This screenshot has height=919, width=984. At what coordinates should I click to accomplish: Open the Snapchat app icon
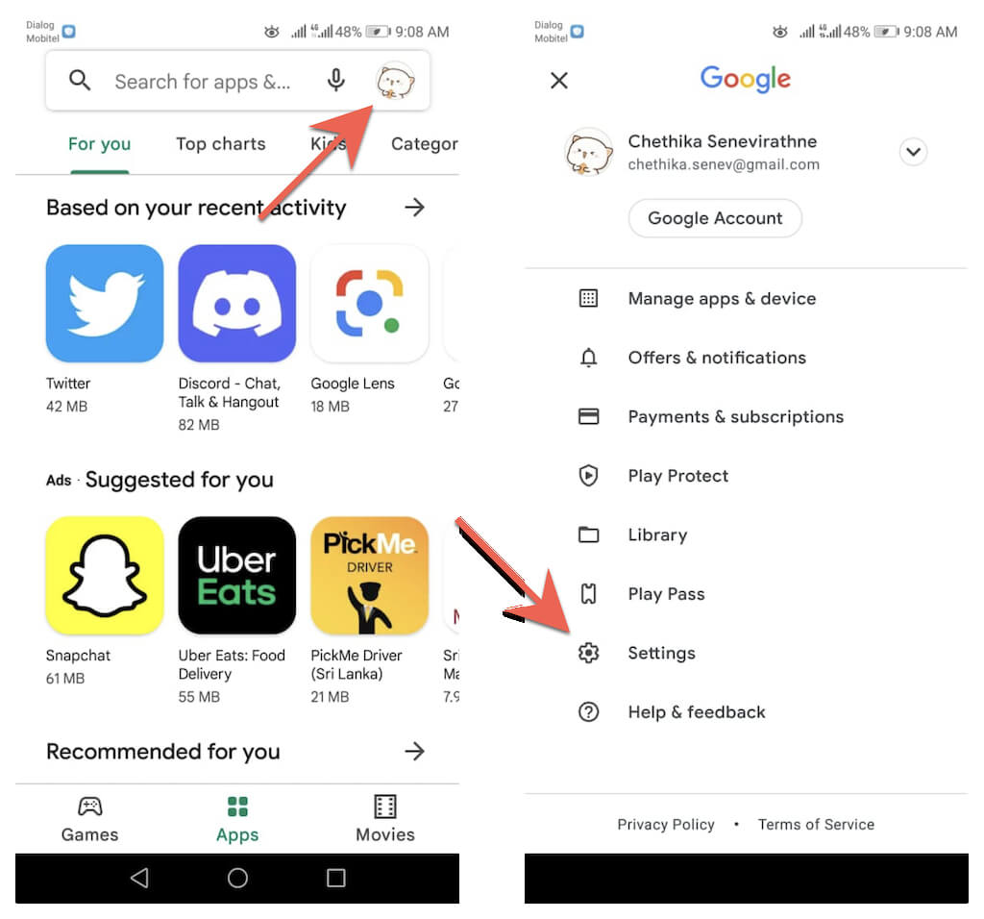tap(105, 575)
